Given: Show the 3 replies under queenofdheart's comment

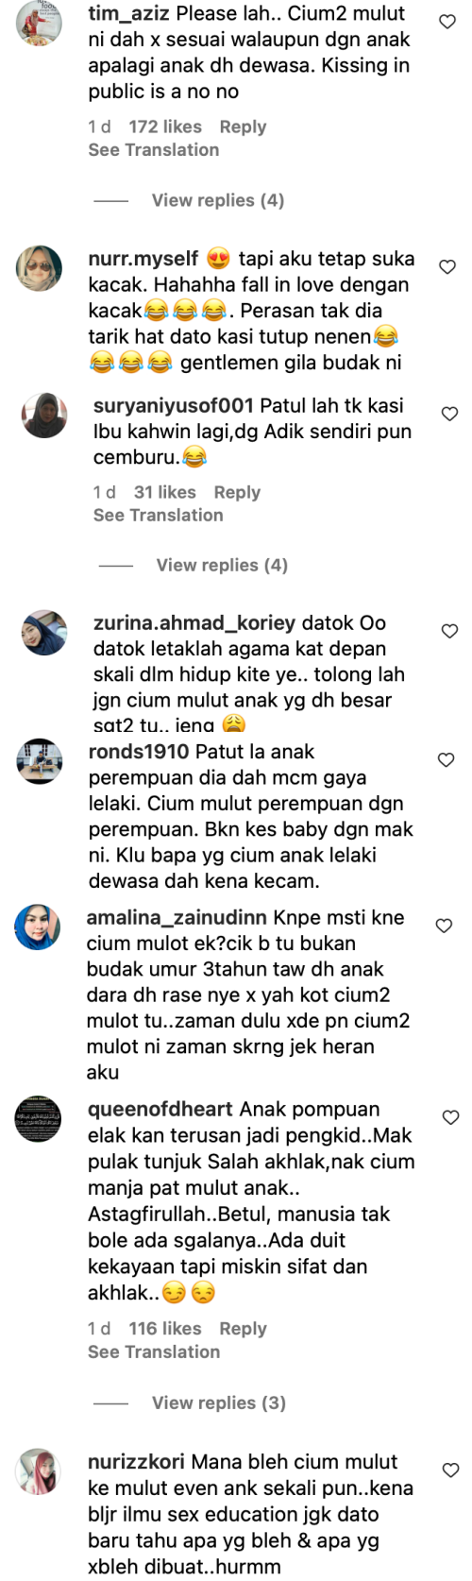Looking at the screenshot, I should (x=219, y=1402).
